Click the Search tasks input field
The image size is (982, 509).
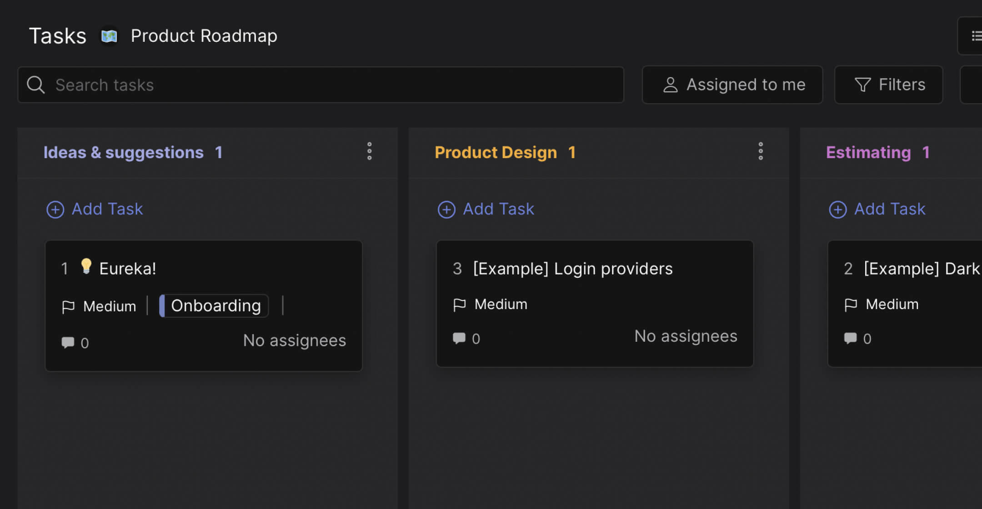pyautogui.click(x=273, y=85)
